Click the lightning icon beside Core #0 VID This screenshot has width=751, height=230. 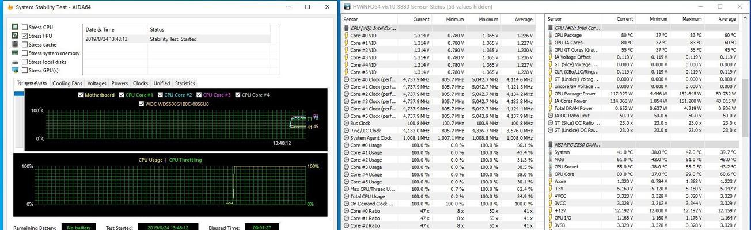(x=346, y=36)
